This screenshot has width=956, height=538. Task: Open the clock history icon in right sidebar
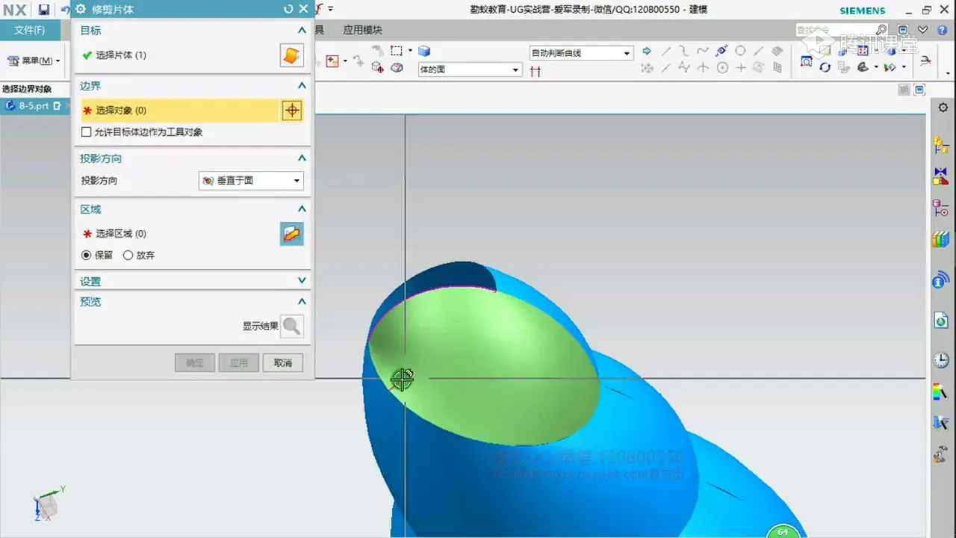tap(940, 359)
